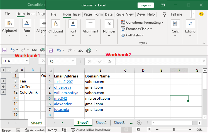Open Joshaf1207 email link
Screen dimensions: 208x133
point(63,82)
